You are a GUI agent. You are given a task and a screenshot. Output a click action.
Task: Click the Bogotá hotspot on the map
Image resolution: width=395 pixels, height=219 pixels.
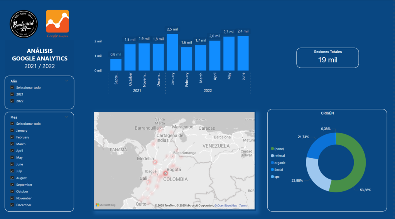[x=165, y=173]
